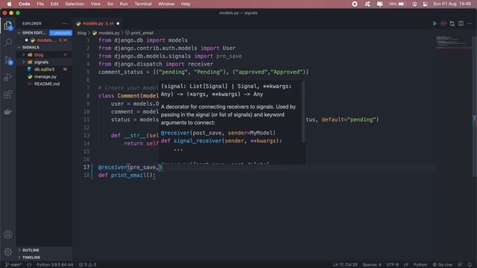Image resolution: width=477 pixels, height=268 pixels.
Task: Open the Docker view in activity bar
Action: [x=8, y=112]
